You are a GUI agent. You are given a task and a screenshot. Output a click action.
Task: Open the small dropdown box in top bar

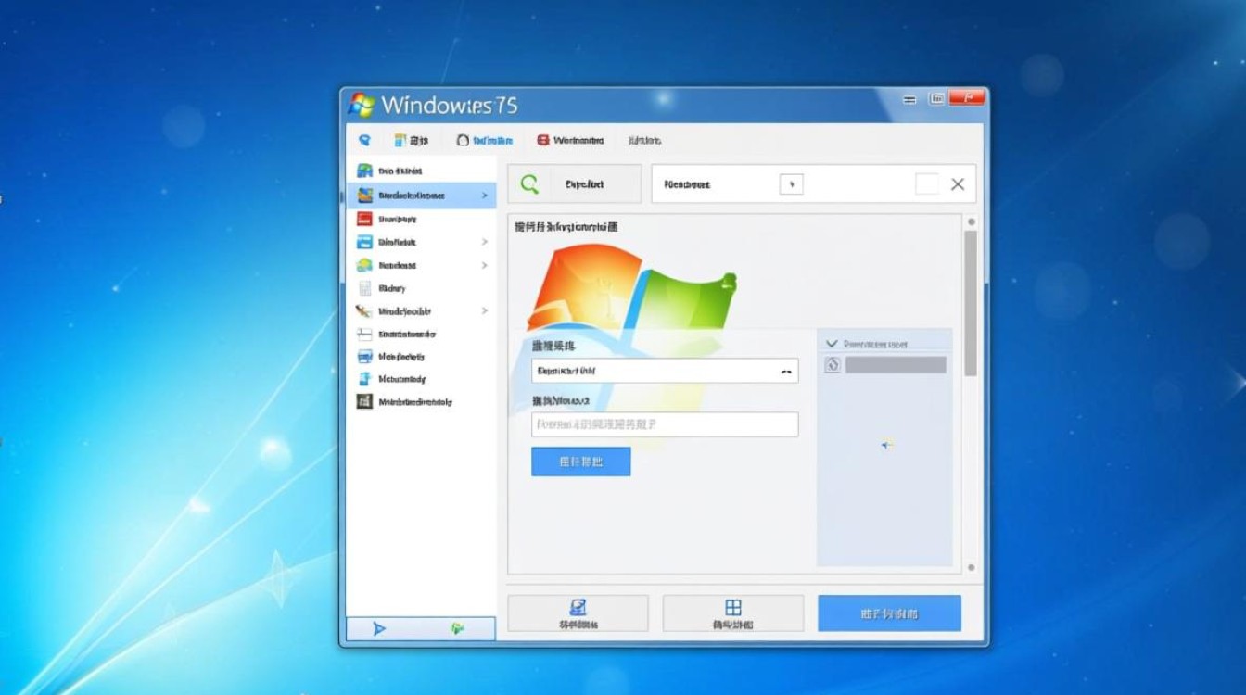pos(791,184)
